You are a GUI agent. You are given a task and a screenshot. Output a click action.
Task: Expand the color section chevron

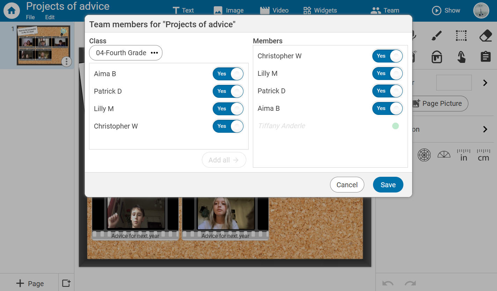pyautogui.click(x=485, y=83)
